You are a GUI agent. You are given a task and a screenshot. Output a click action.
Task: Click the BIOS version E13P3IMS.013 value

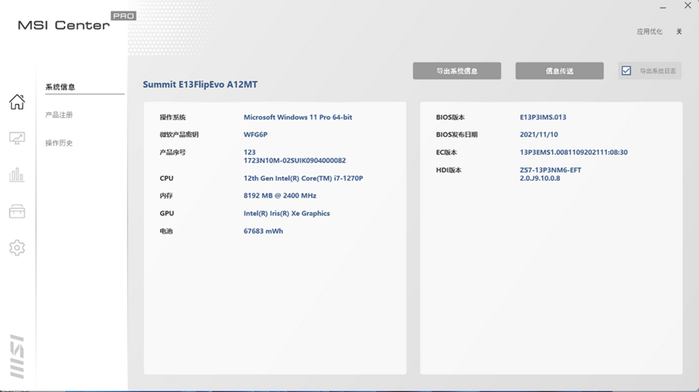(x=542, y=118)
